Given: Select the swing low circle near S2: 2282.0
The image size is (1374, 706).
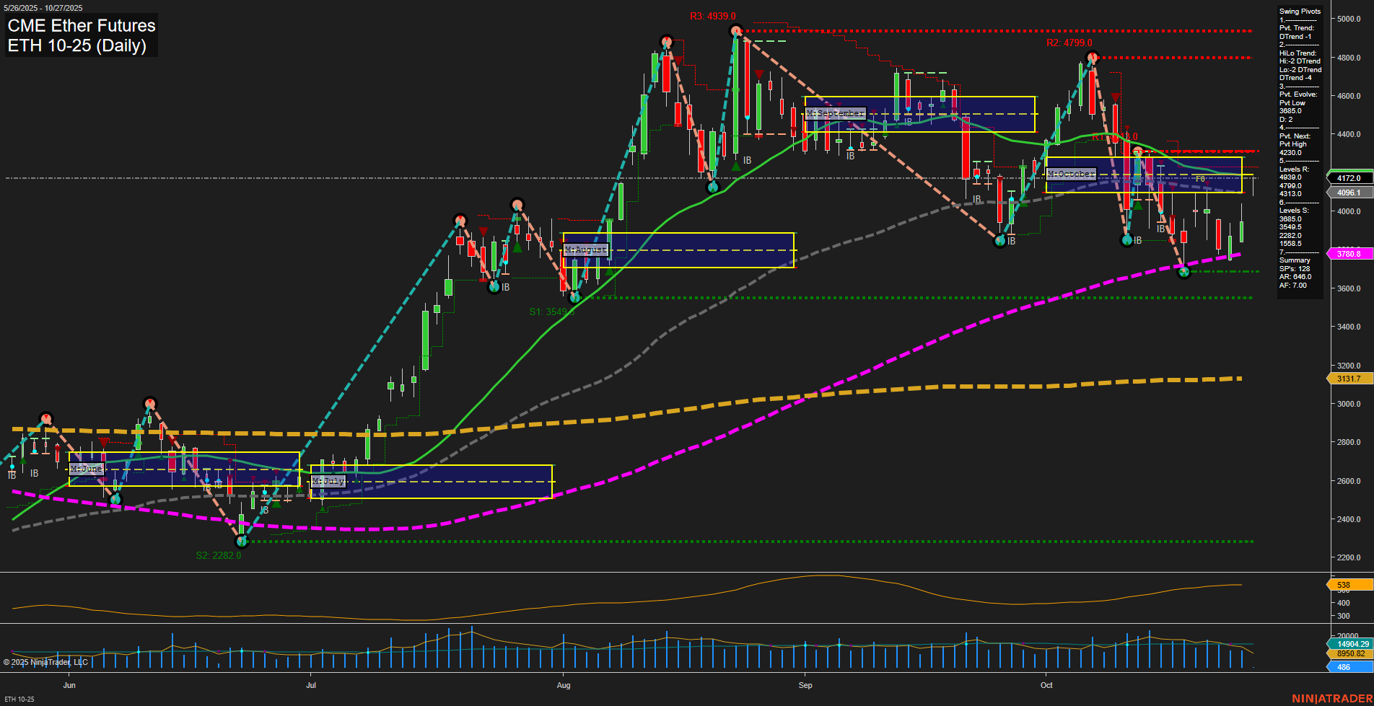Looking at the screenshot, I should 240,541.
